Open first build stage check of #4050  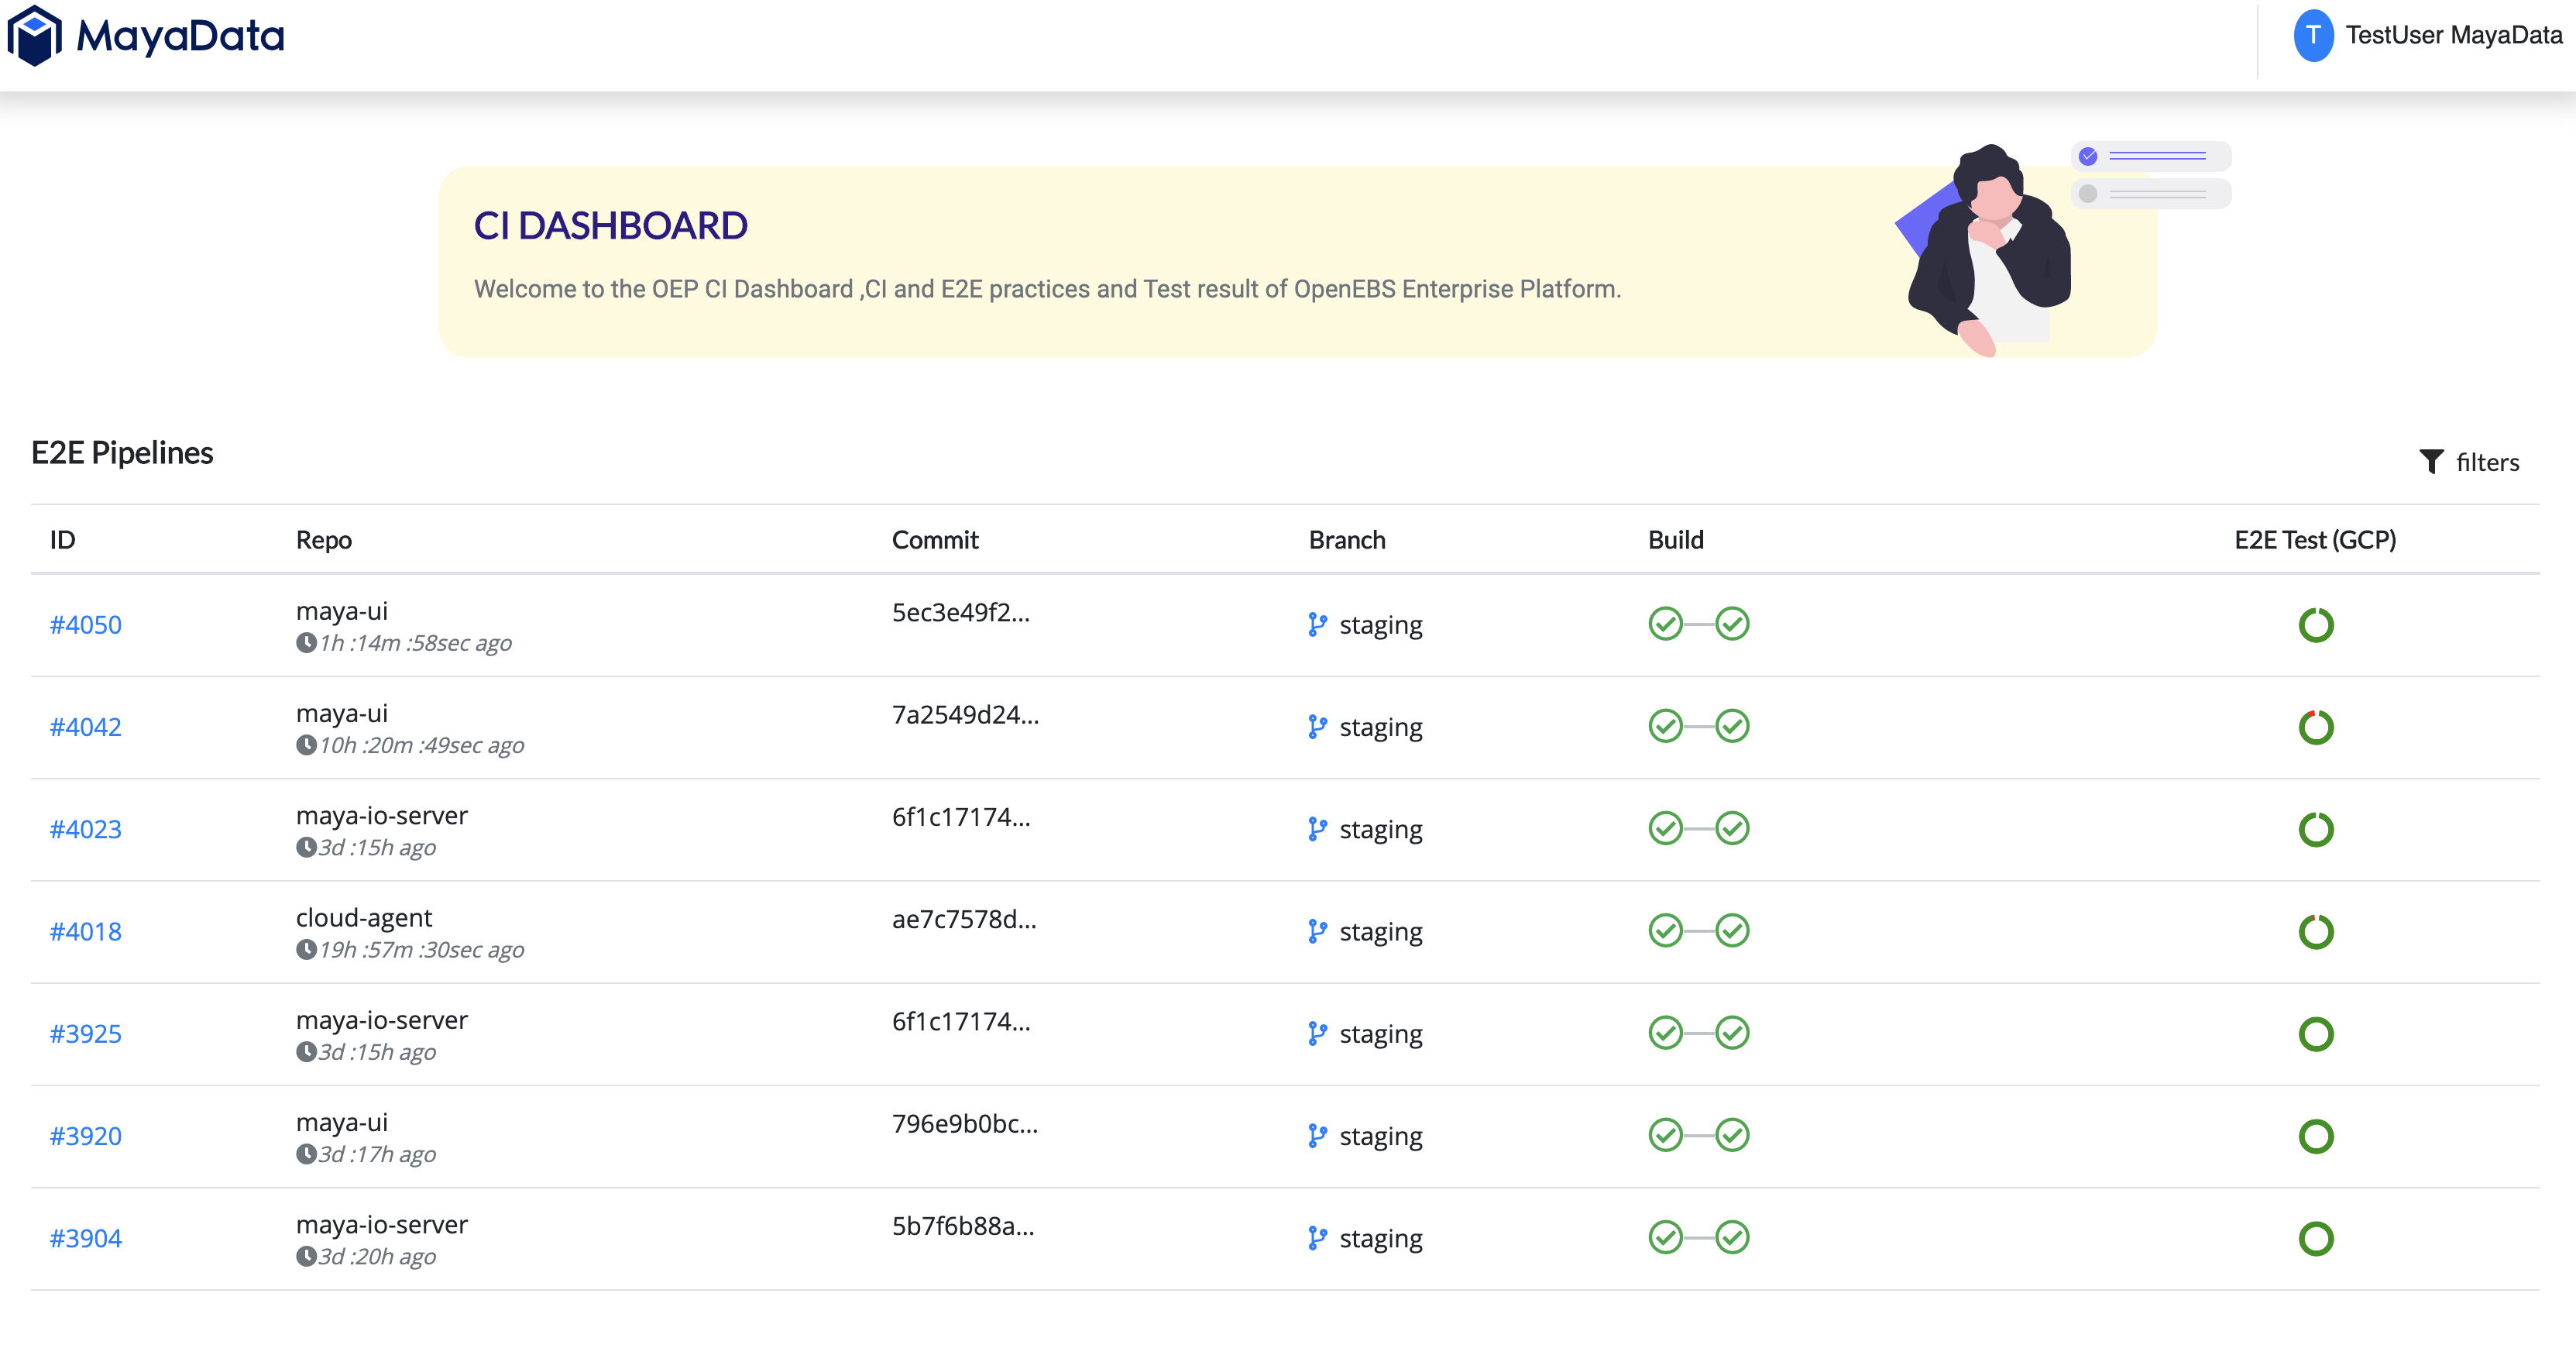pos(1665,624)
